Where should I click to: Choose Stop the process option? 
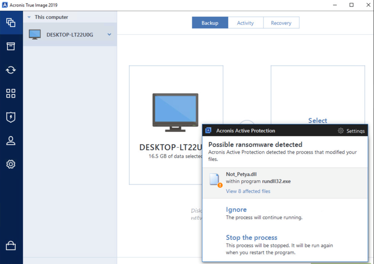tap(251, 237)
